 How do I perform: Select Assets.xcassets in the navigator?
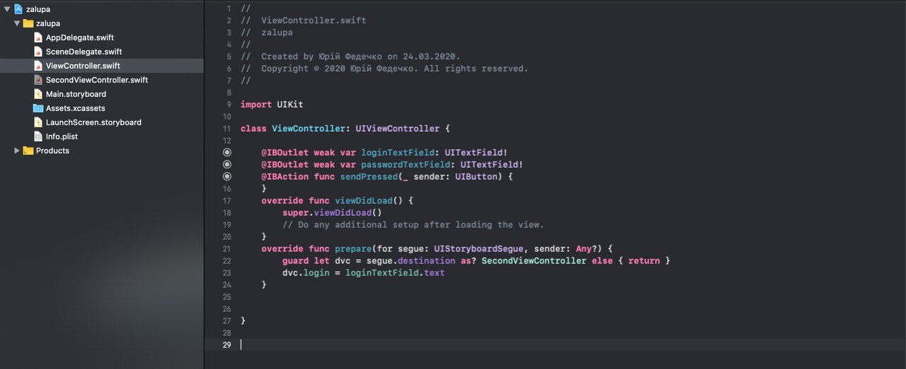[x=76, y=108]
